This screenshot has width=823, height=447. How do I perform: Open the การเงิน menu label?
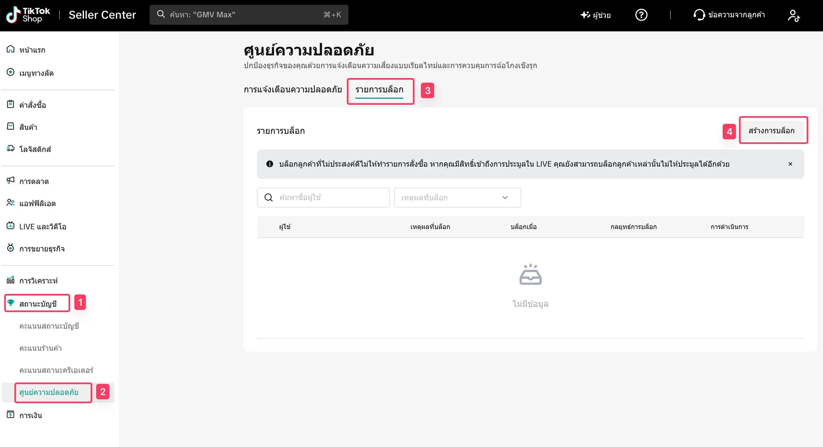coord(31,415)
